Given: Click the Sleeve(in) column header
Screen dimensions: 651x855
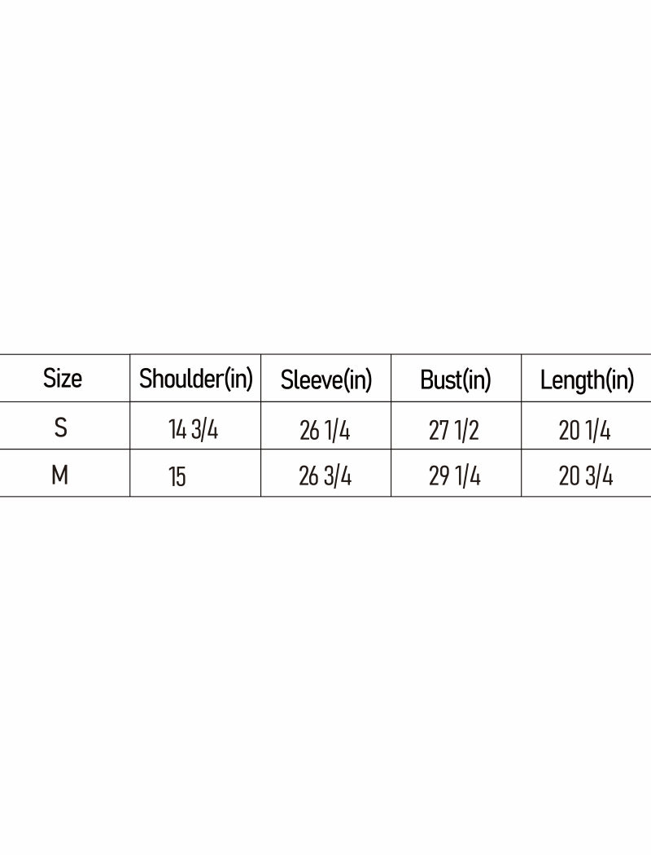Looking at the screenshot, I should (x=325, y=380).
